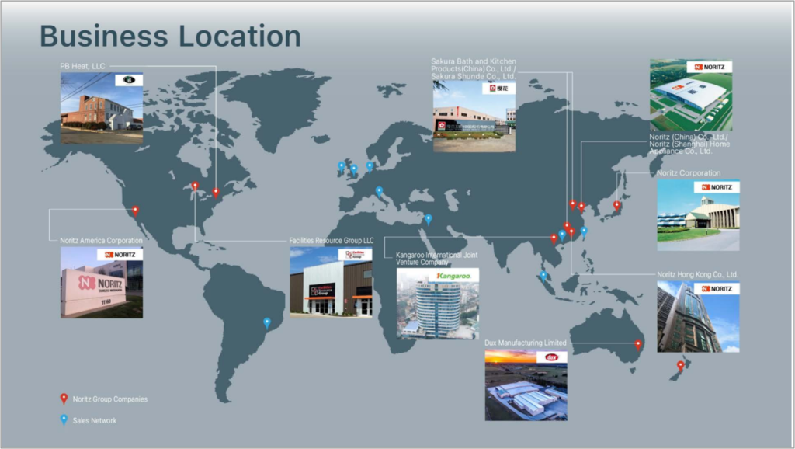The width and height of the screenshot is (795, 449).
Task: Click the "Noritz Corporation" label
Action: coord(689,173)
